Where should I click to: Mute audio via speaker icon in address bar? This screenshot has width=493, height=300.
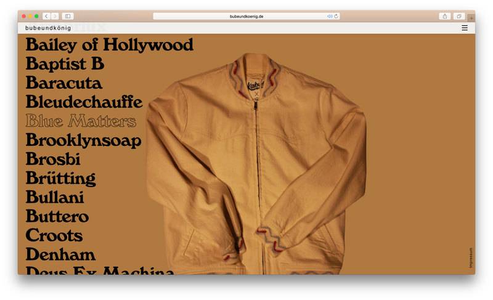point(330,16)
